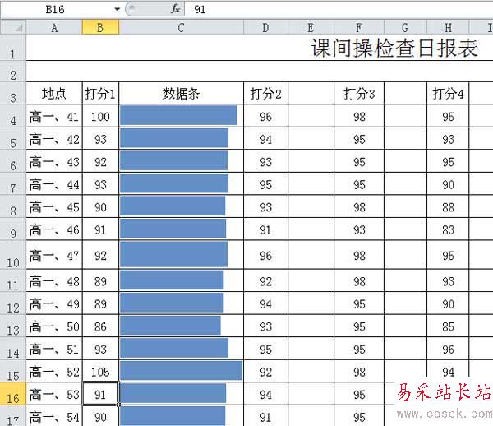Viewport: 493px width, 426px height.
Task: Click the 打分4 value 83
Action: 448,229
